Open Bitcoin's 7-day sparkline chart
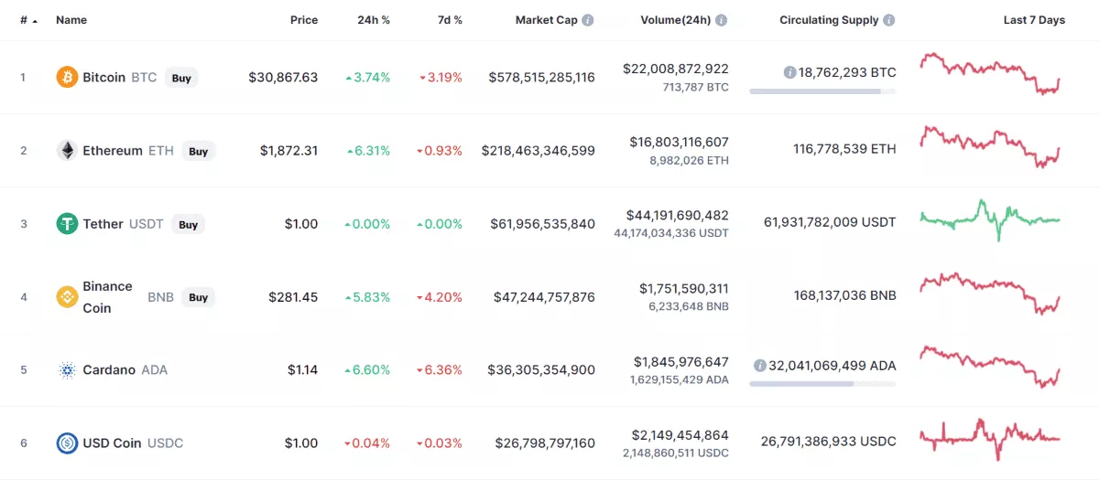1099x480 pixels. (990, 73)
